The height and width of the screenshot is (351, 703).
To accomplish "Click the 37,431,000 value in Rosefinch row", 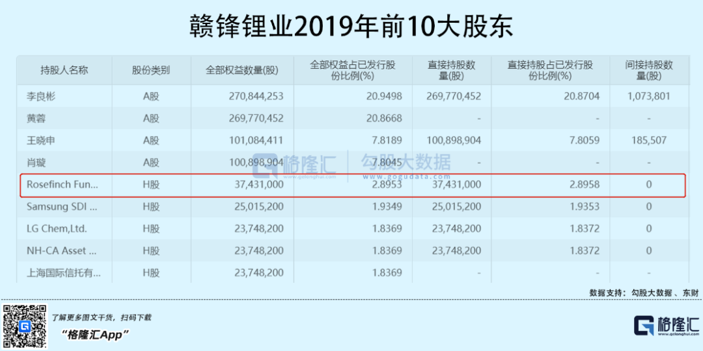I will coord(256,185).
